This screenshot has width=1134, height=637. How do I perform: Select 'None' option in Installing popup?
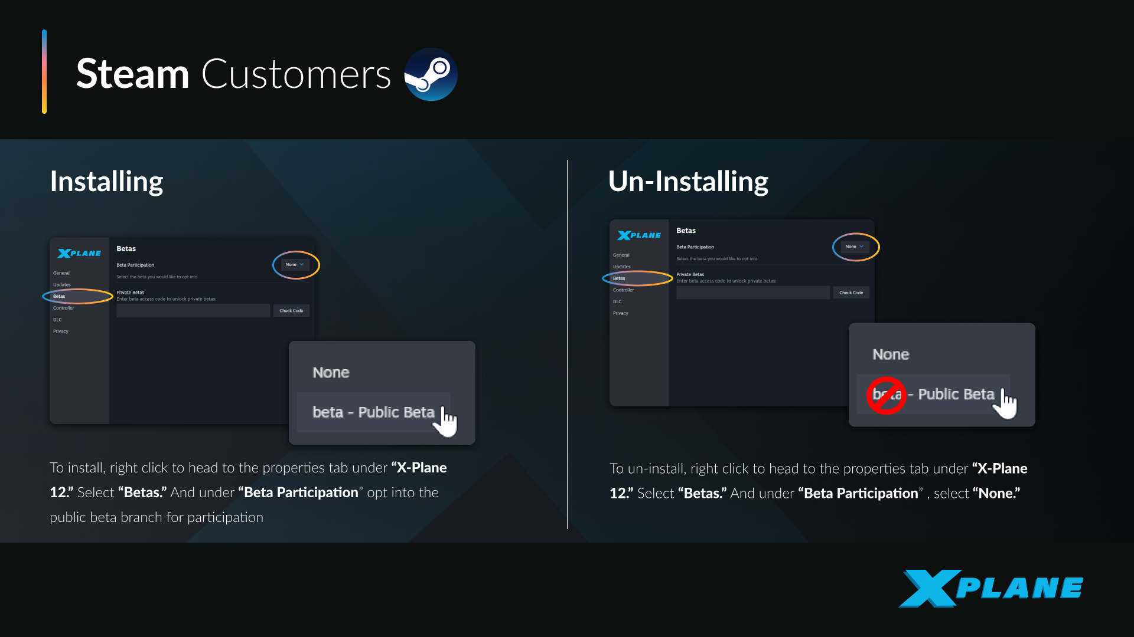point(331,373)
